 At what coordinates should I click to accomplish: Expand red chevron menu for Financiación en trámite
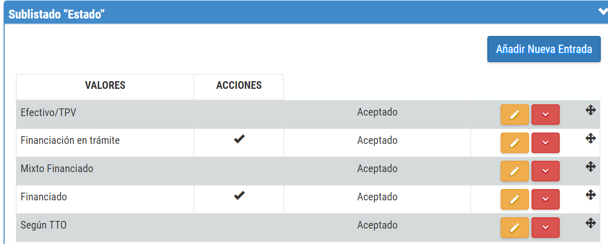coord(545,143)
